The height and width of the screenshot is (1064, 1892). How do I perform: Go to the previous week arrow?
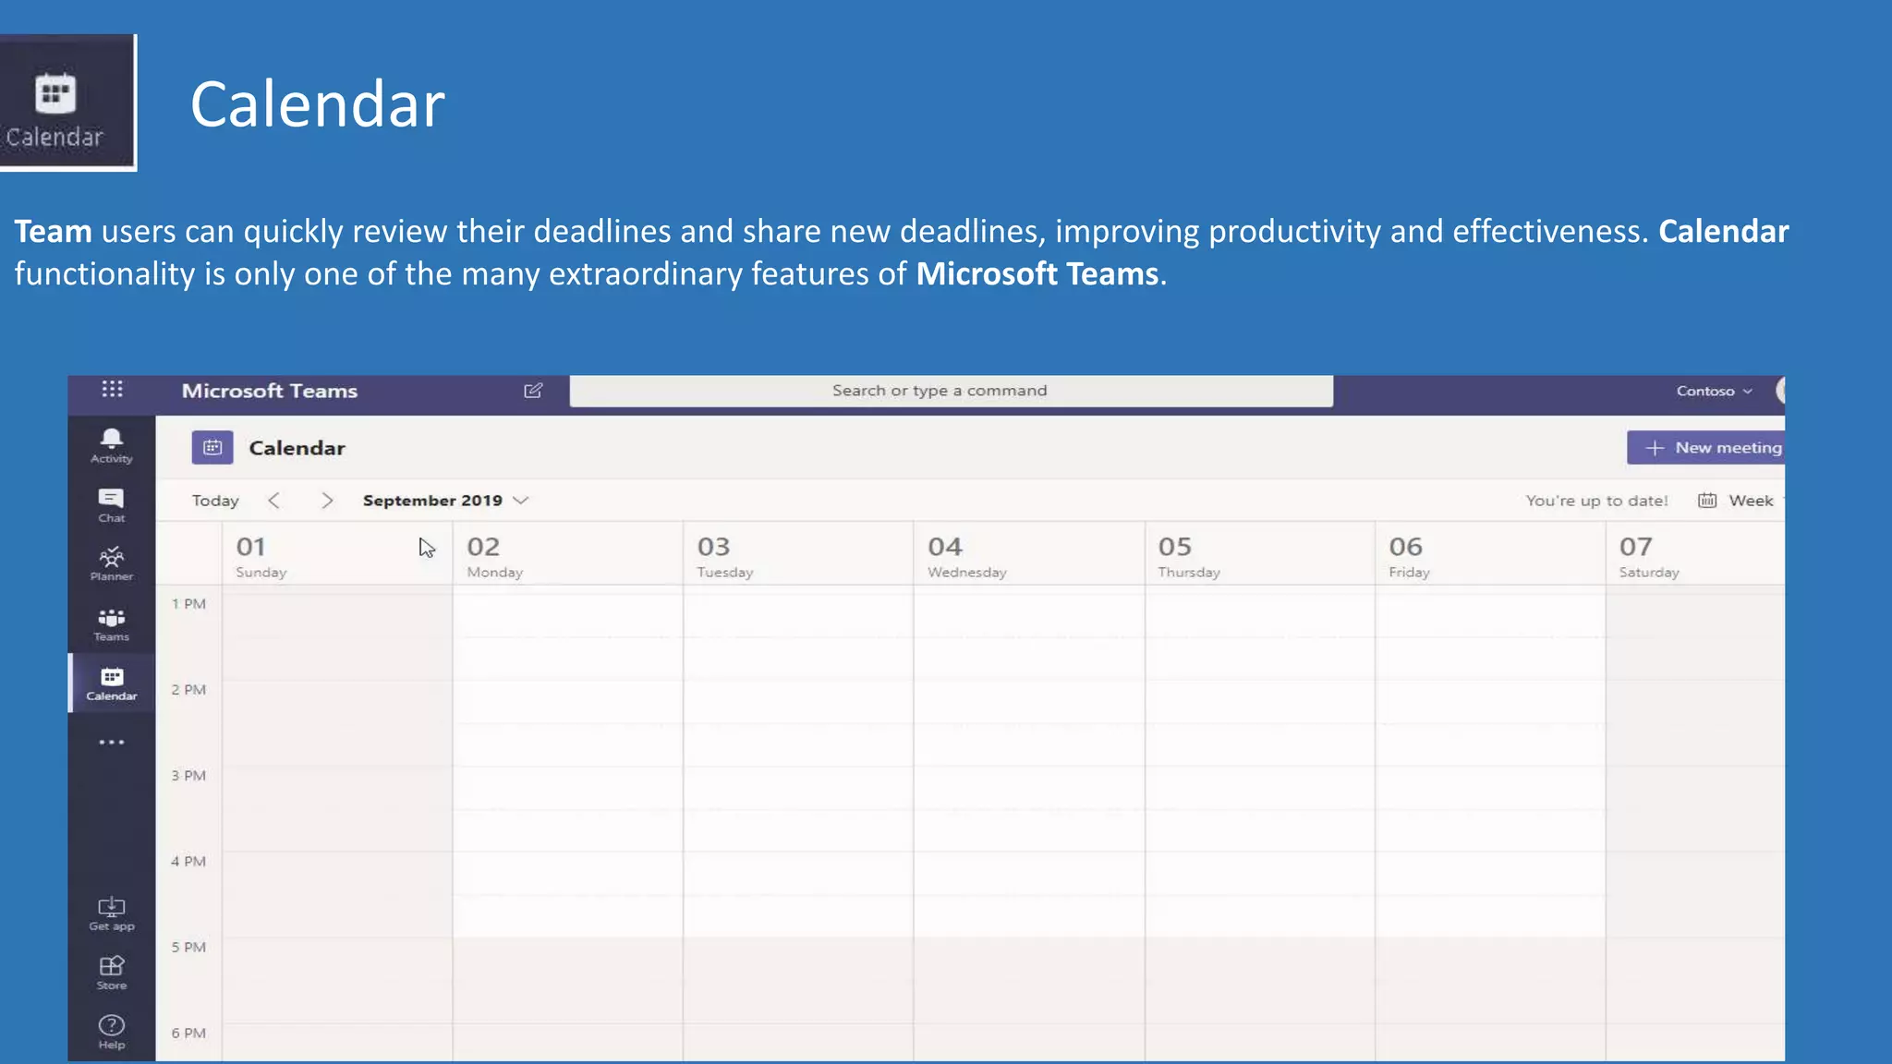click(x=274, y=501)
